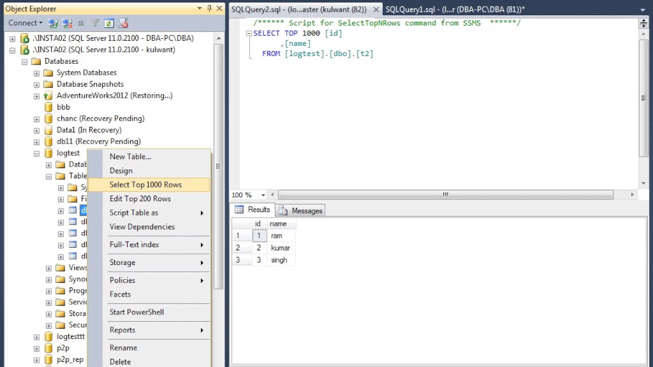The width and height of the screenshot is (653, 367).
Task: Click the Disconnect server icon
Action: tap(67, 23)
